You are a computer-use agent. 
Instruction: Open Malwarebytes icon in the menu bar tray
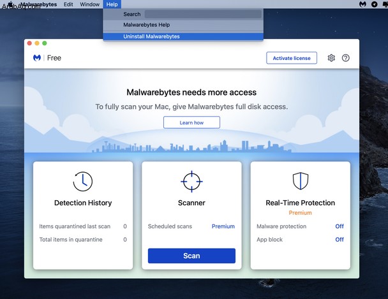(362, 4)
